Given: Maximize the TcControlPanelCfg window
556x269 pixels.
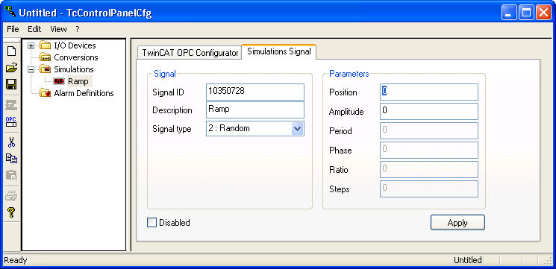Looking at the screenshot, I should (x=526, y=13).
